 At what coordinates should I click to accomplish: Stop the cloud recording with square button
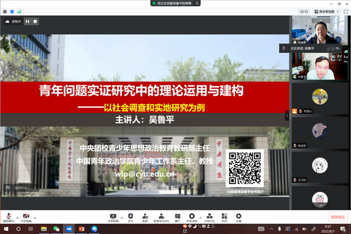pyautogui.click(x=35, y=21)
